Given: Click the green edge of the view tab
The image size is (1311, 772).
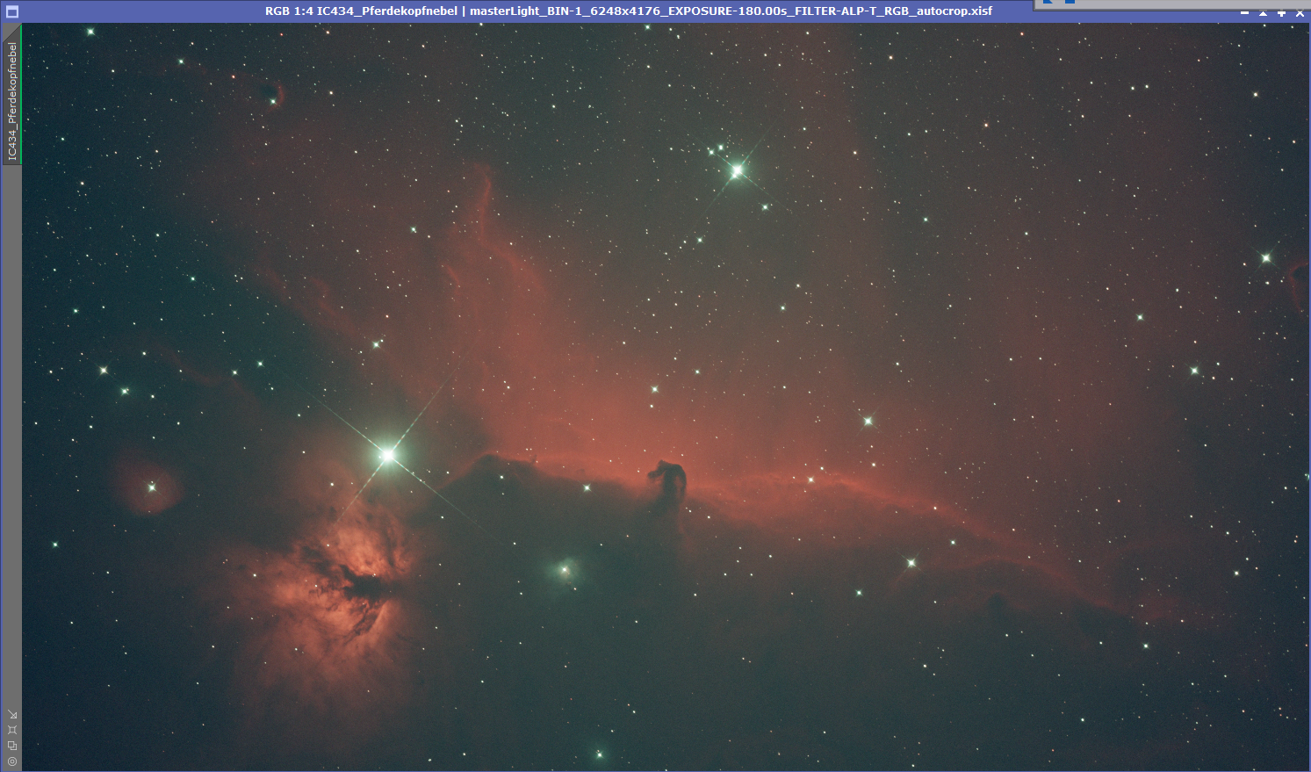Looking at the screenshot, I should pyautogui.click(x=21, y=97).
